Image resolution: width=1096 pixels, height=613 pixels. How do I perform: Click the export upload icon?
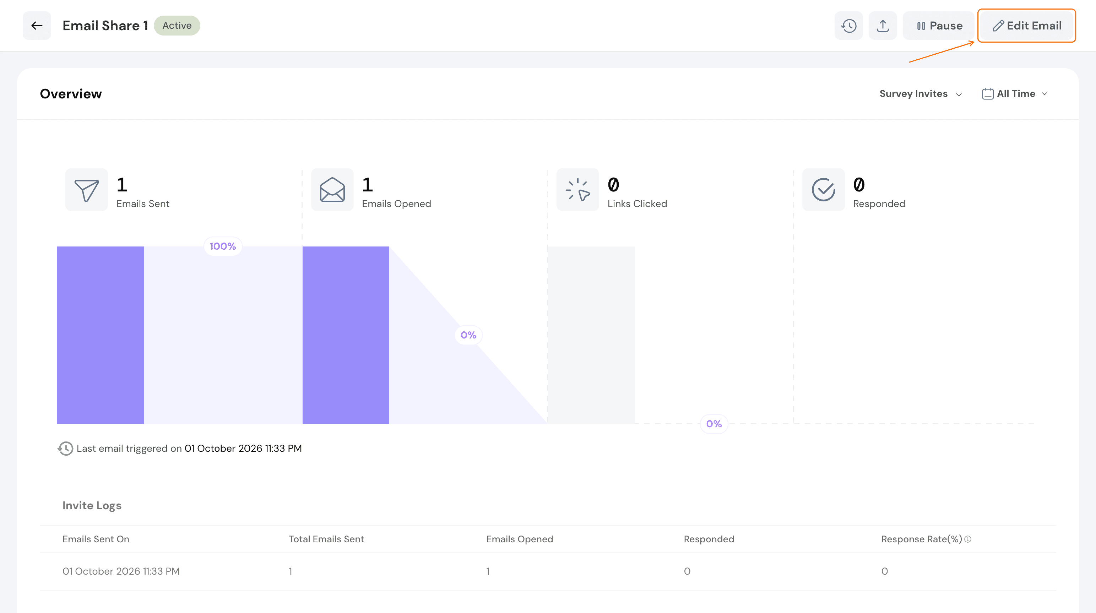point(883,26)
